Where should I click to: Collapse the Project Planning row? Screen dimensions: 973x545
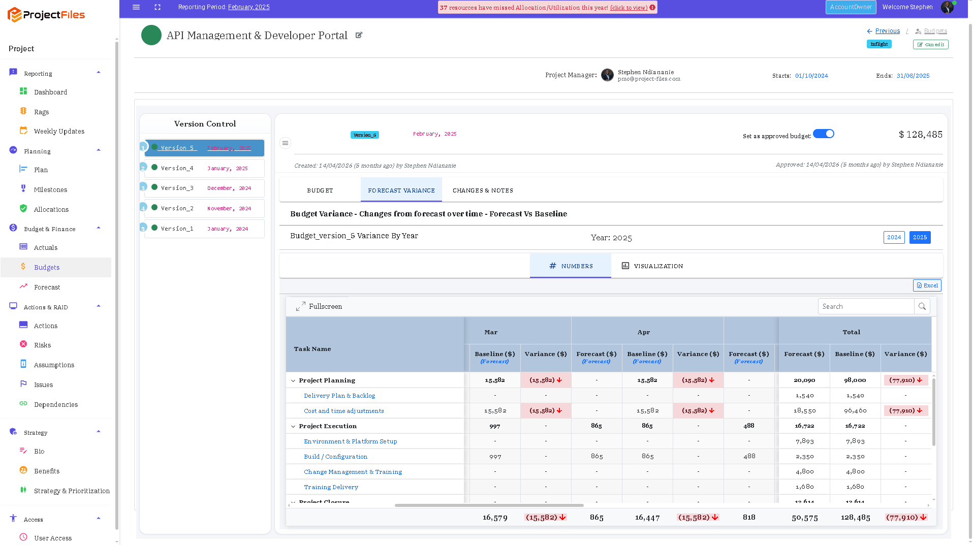click(x=293, y=380)
